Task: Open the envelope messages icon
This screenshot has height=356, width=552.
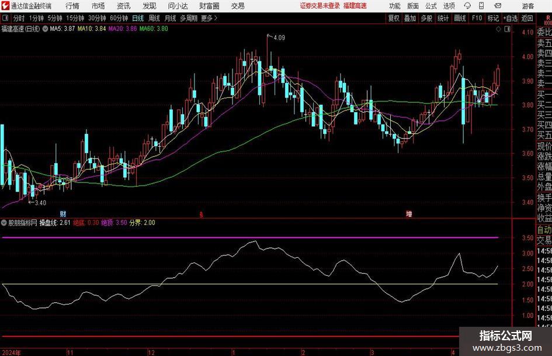Action: pyautogui.click(x=497, y=6)
